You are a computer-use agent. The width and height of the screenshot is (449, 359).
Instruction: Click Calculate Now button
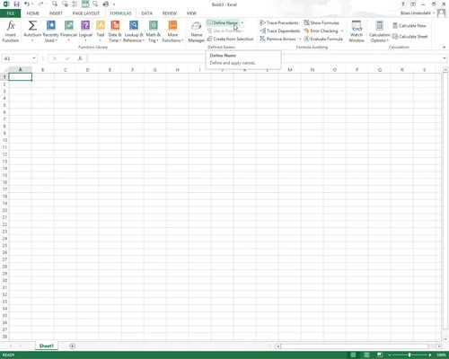[409, 26]
